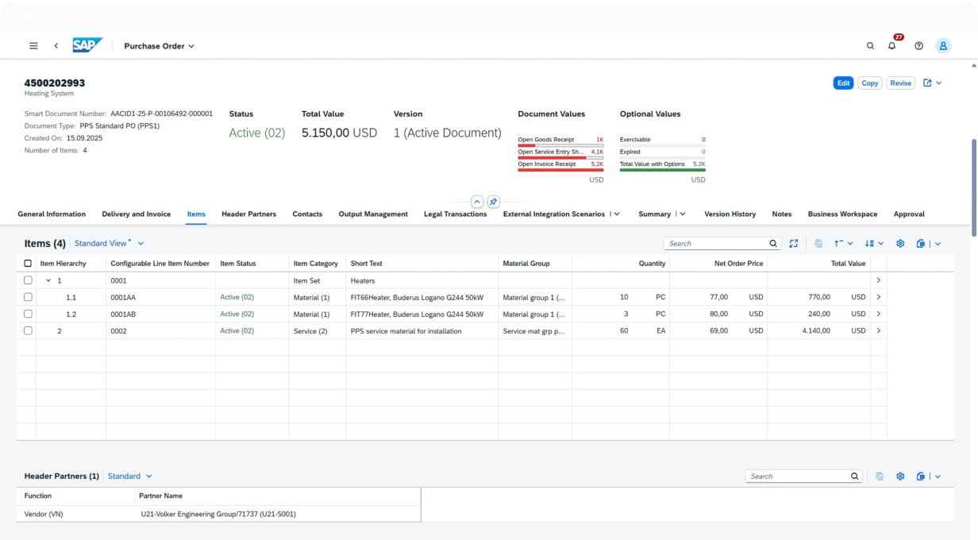Tick the select-all checkbox in Items header
This screenshot has width=978, height=540.
[x=29, y=264]
